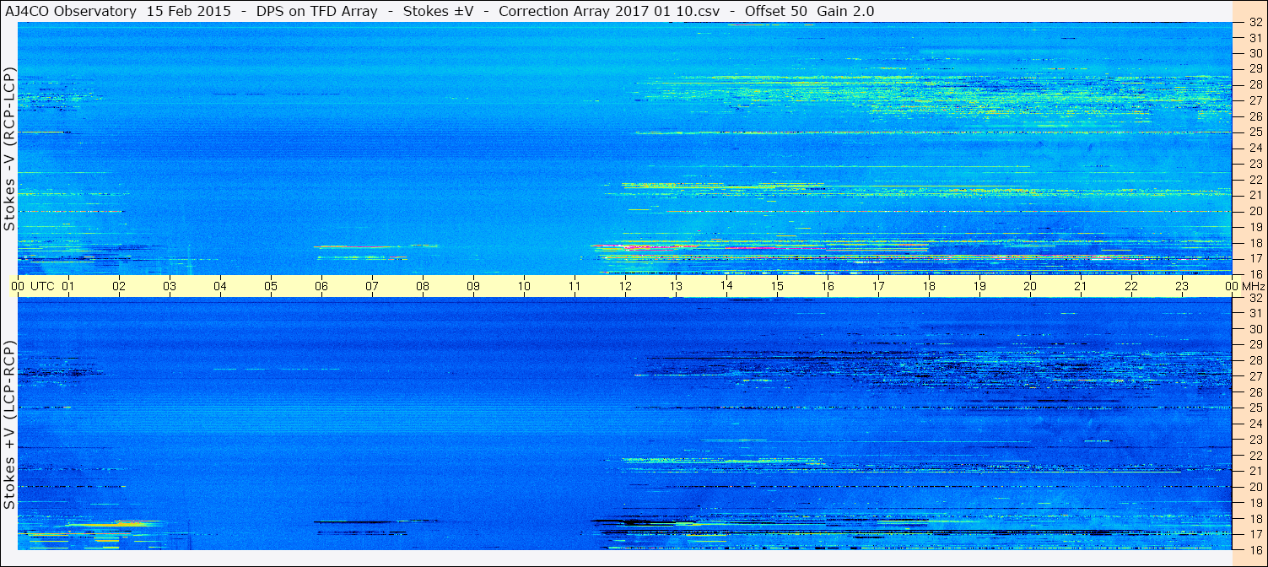Image resolution: width=1268 pixels, height=567 pixels.
Task: Click the 20 frequency tick of Stokes -V panel
Action: point(1255,211)
